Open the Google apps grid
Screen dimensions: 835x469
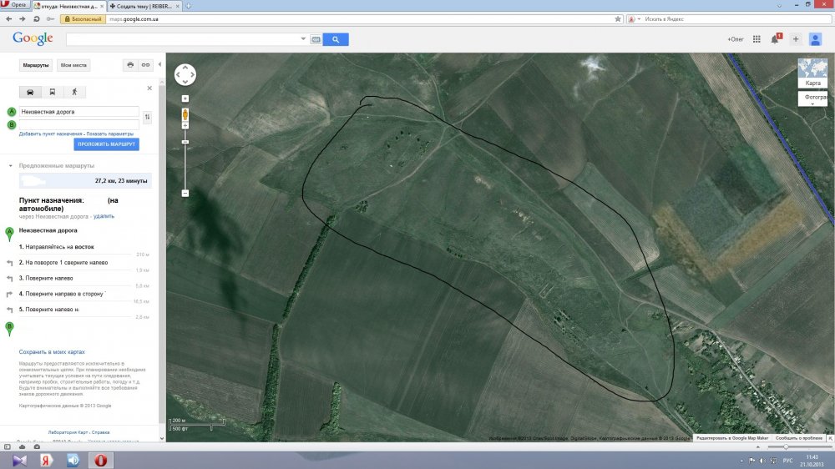[x=757, y=39]
